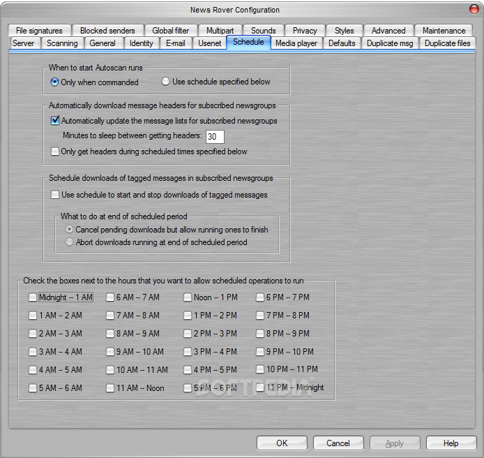The width and height of the screenshot is (484, 458).
Task: Select Only when commanded option
Action: [94, 82]
